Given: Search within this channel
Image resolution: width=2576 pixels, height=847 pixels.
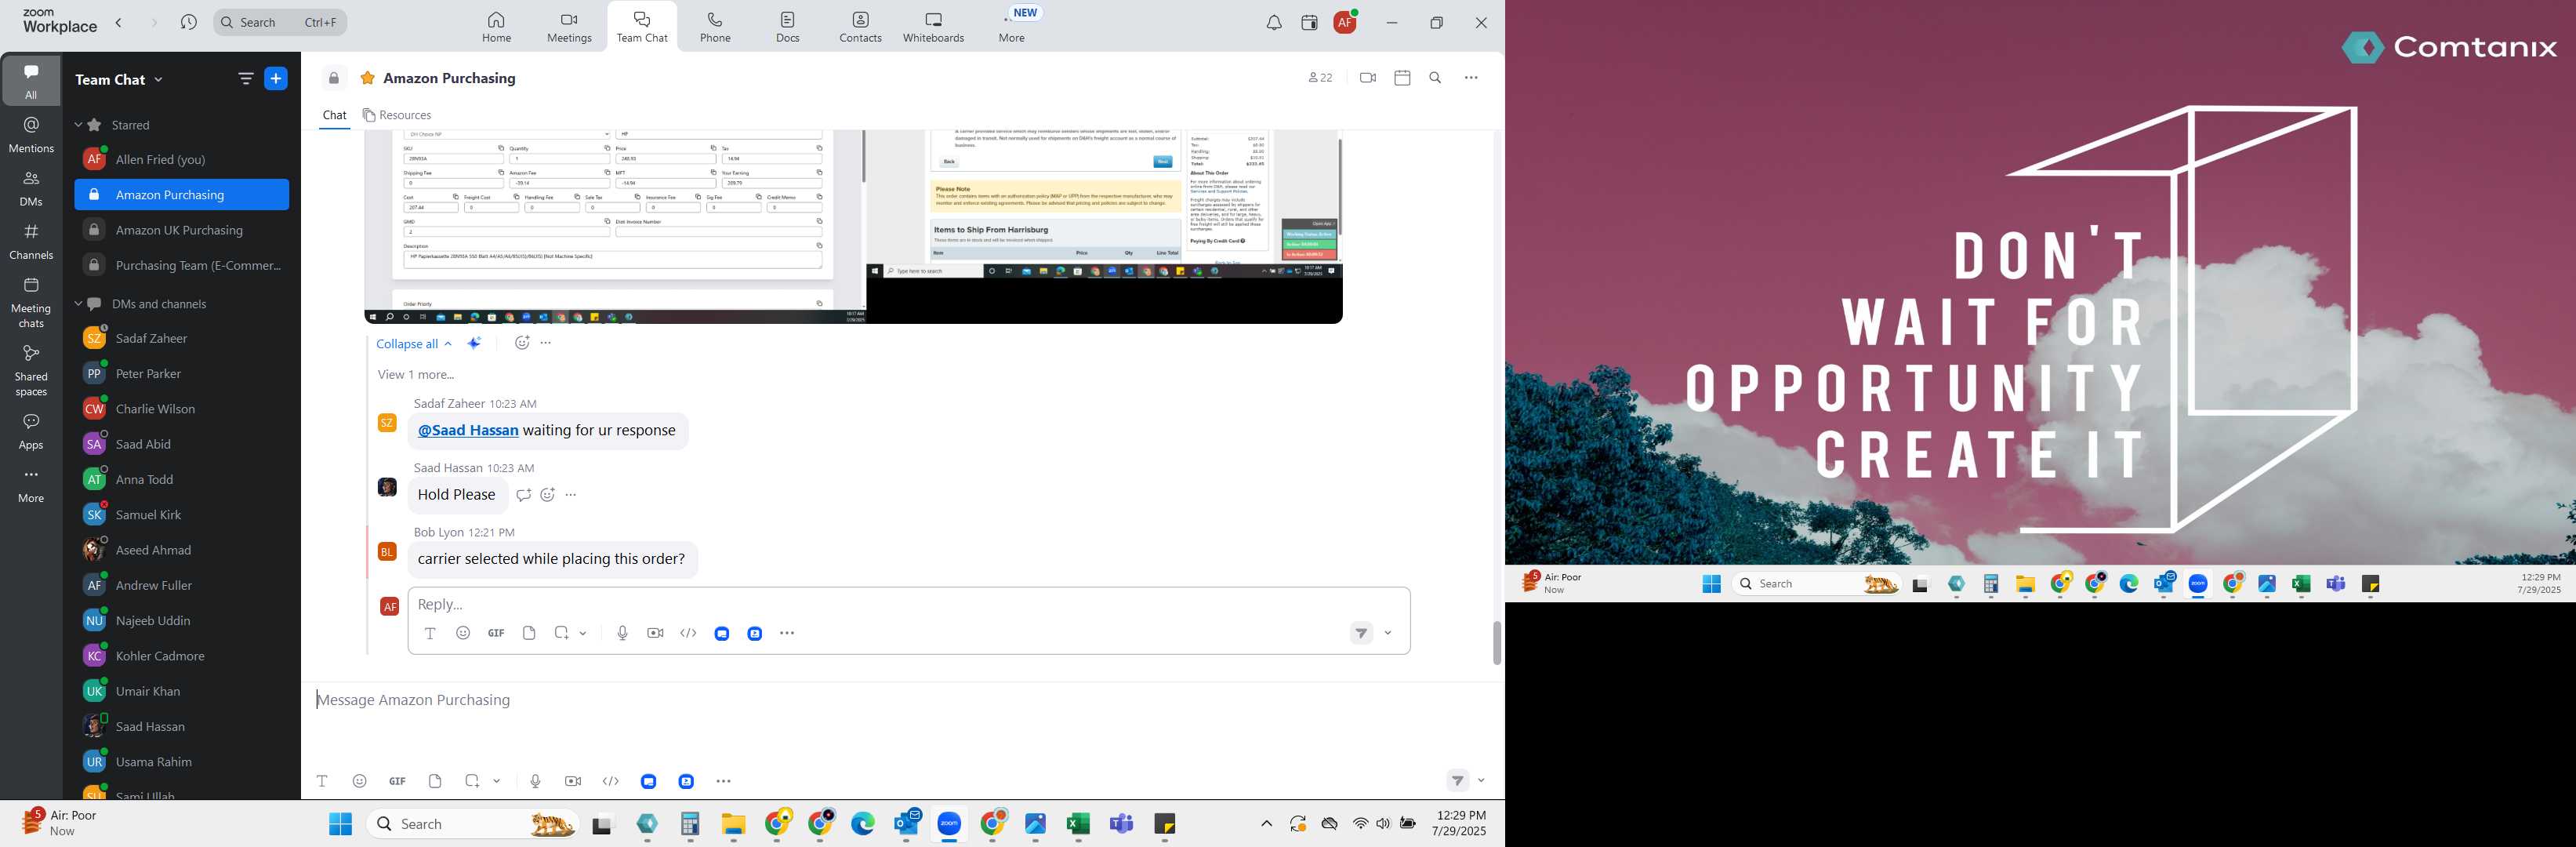Looking at the screenshot, I should click(x=1435, y=78).
